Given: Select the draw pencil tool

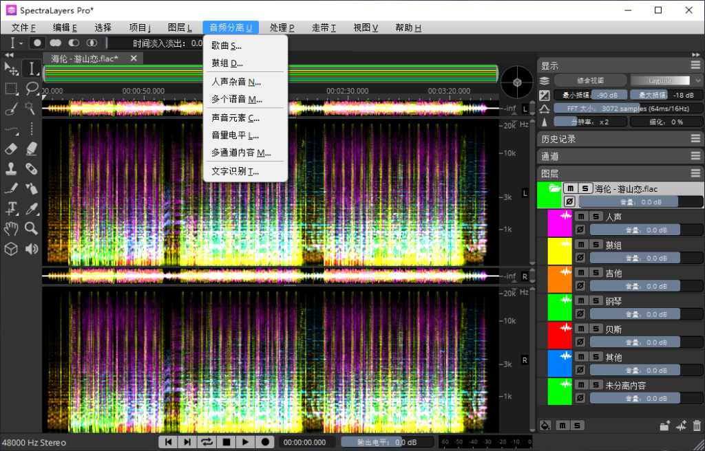Looking at the screenshot, I should pos(11,188).
